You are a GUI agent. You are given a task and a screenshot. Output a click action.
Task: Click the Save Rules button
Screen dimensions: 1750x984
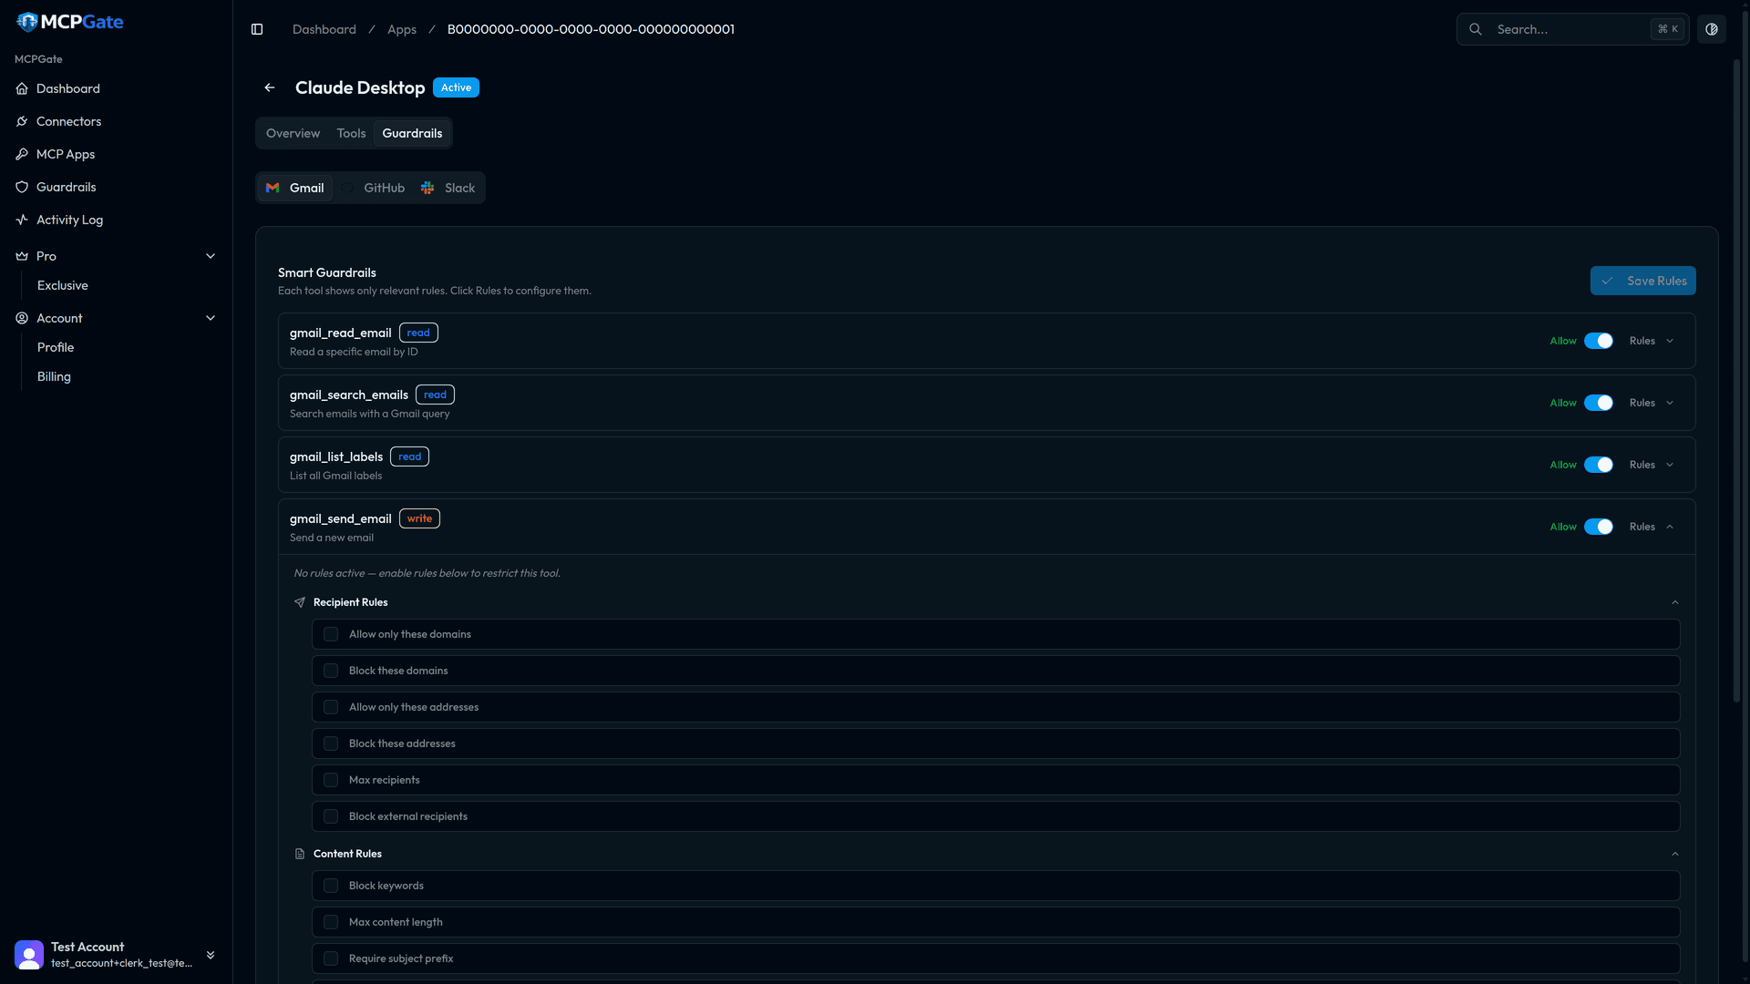tap(1642, 281)
